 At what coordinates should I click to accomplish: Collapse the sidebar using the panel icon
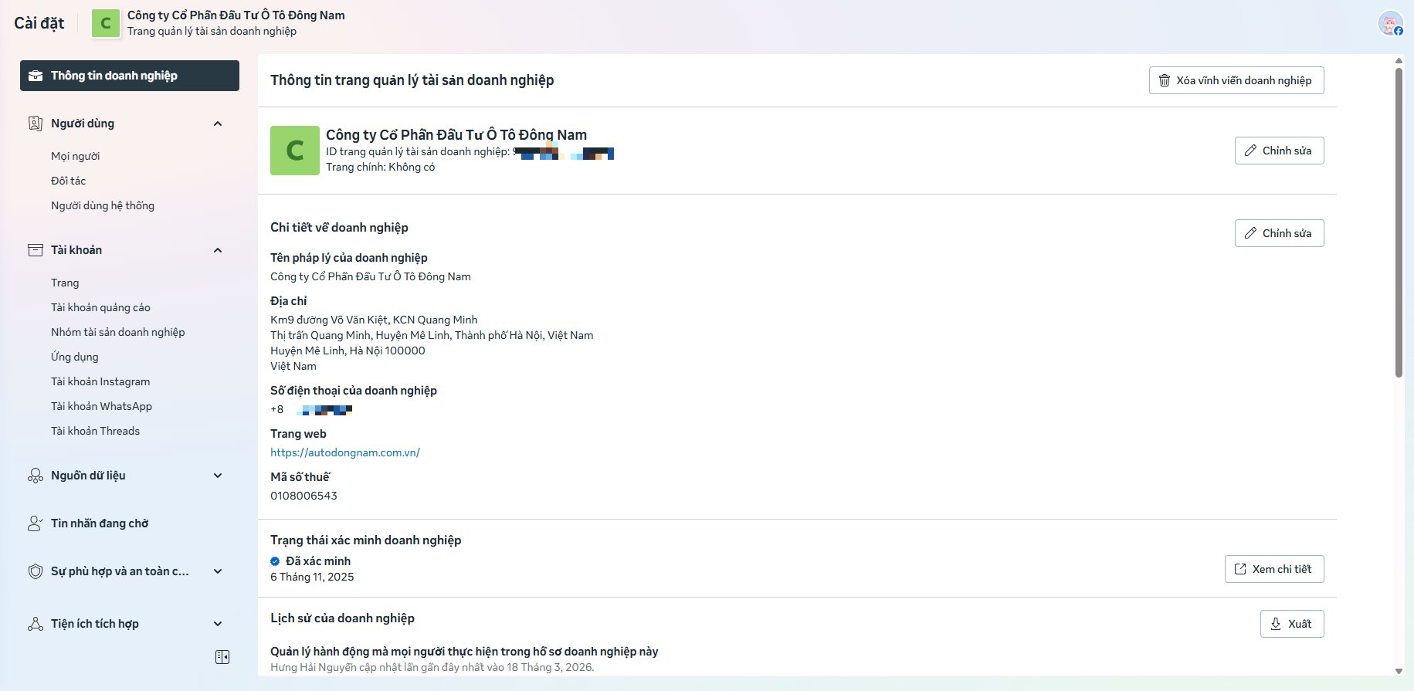[222, 657]
